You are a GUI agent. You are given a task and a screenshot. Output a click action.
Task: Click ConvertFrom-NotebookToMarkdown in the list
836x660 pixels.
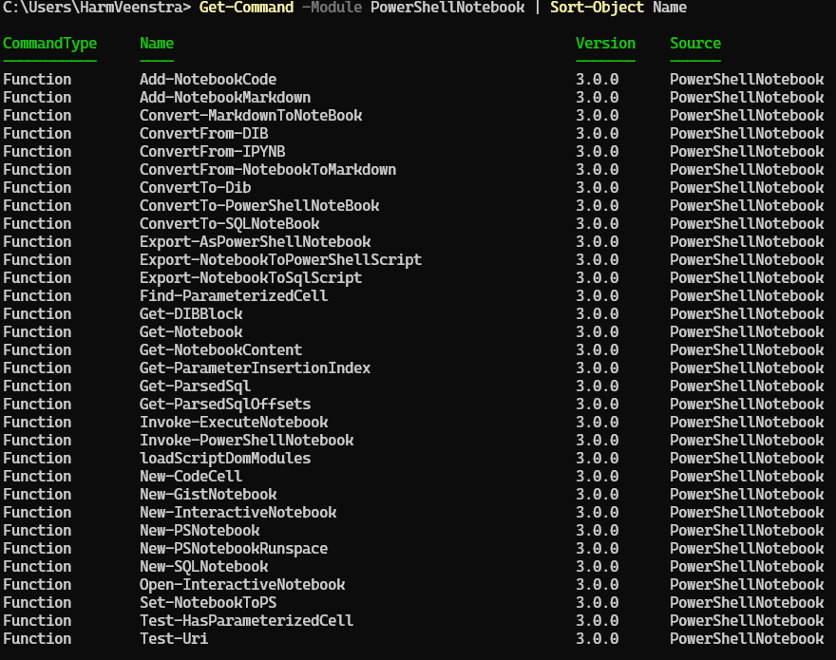(268, 170)
